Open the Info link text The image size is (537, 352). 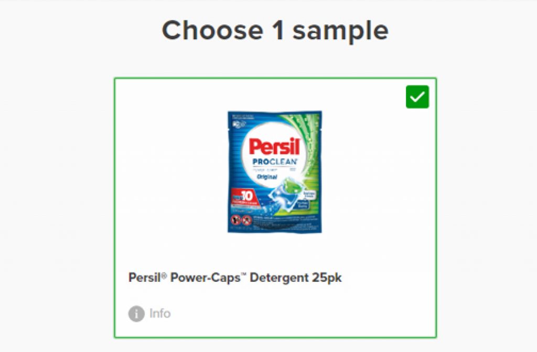click(160, 314)
